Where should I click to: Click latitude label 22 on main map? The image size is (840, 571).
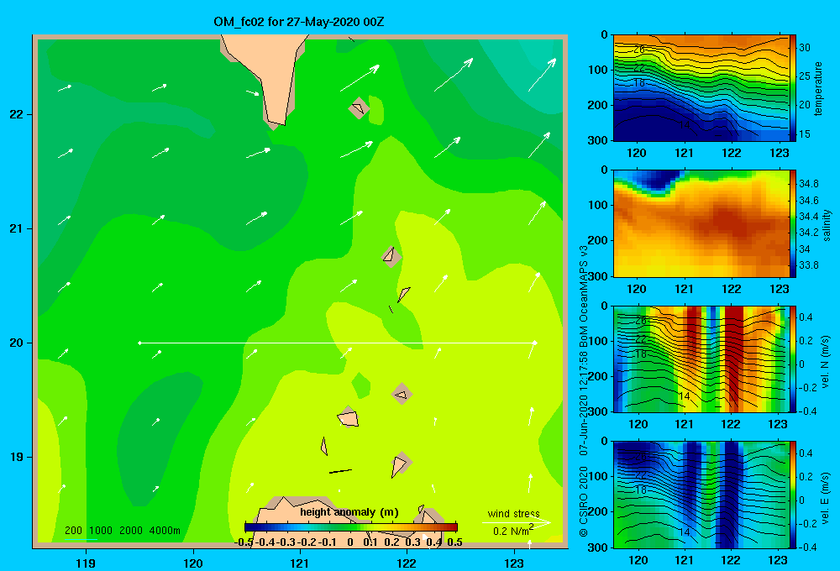17,114
